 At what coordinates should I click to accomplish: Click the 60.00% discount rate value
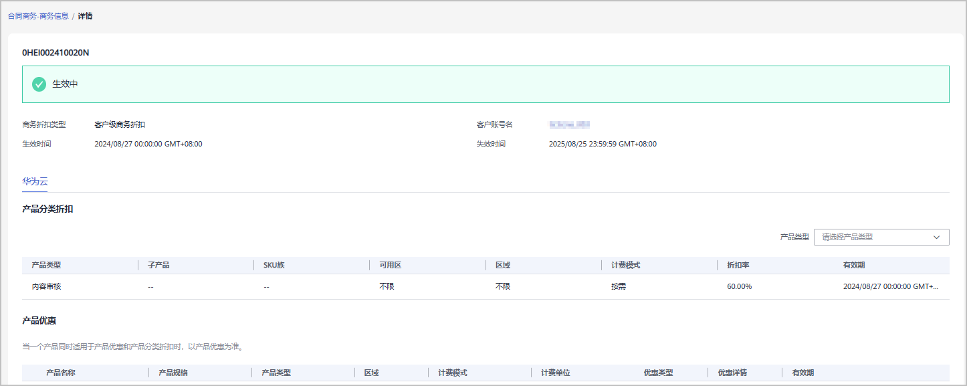(x=739, y=286)
